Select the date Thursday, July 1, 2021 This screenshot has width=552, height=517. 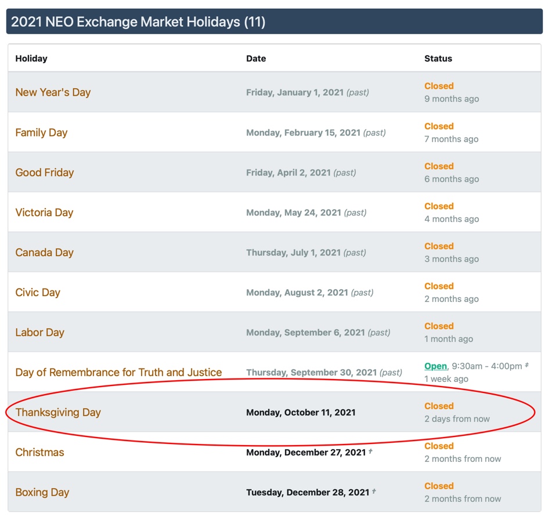[293, 253]
